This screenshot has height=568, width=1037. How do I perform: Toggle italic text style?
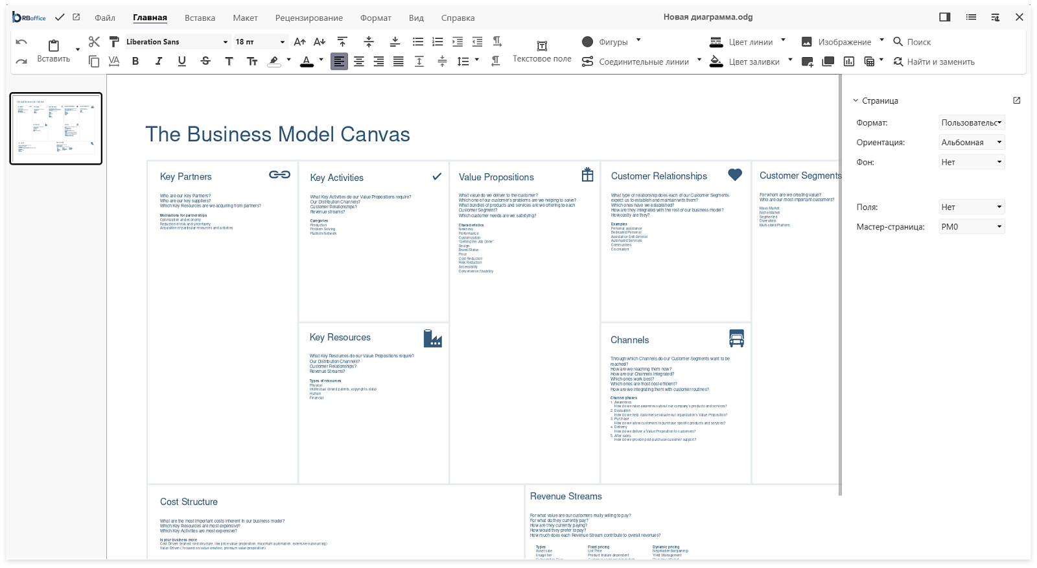coord(159,61)
